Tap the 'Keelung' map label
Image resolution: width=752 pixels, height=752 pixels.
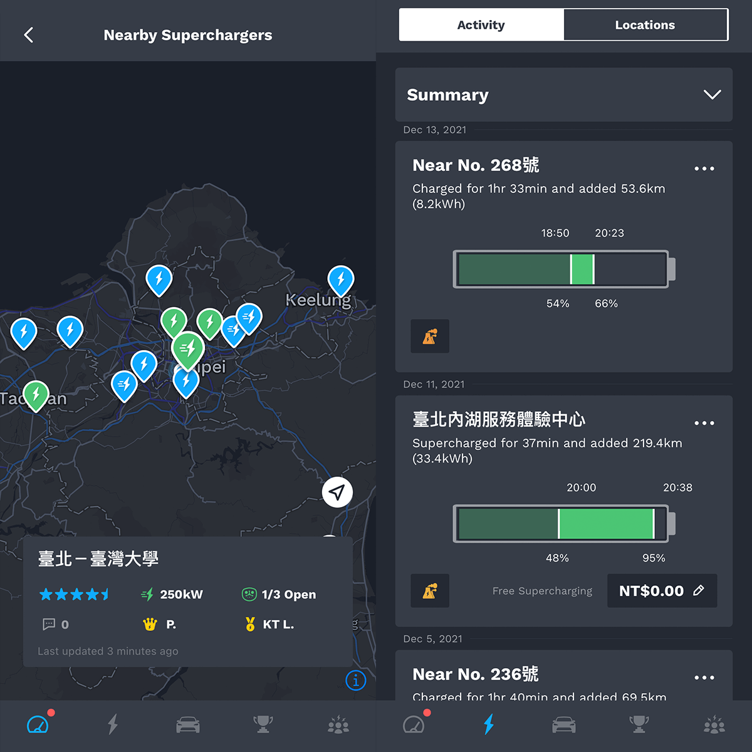318,300
